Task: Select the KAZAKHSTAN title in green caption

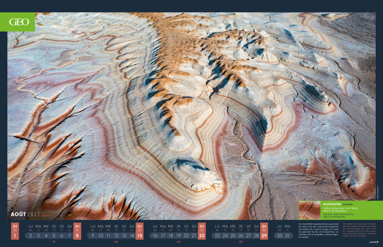Action: pos(331,204)
